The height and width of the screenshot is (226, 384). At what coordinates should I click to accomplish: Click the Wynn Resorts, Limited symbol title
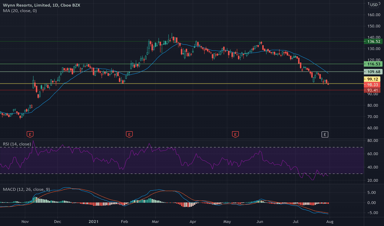(x=41, y=5)
